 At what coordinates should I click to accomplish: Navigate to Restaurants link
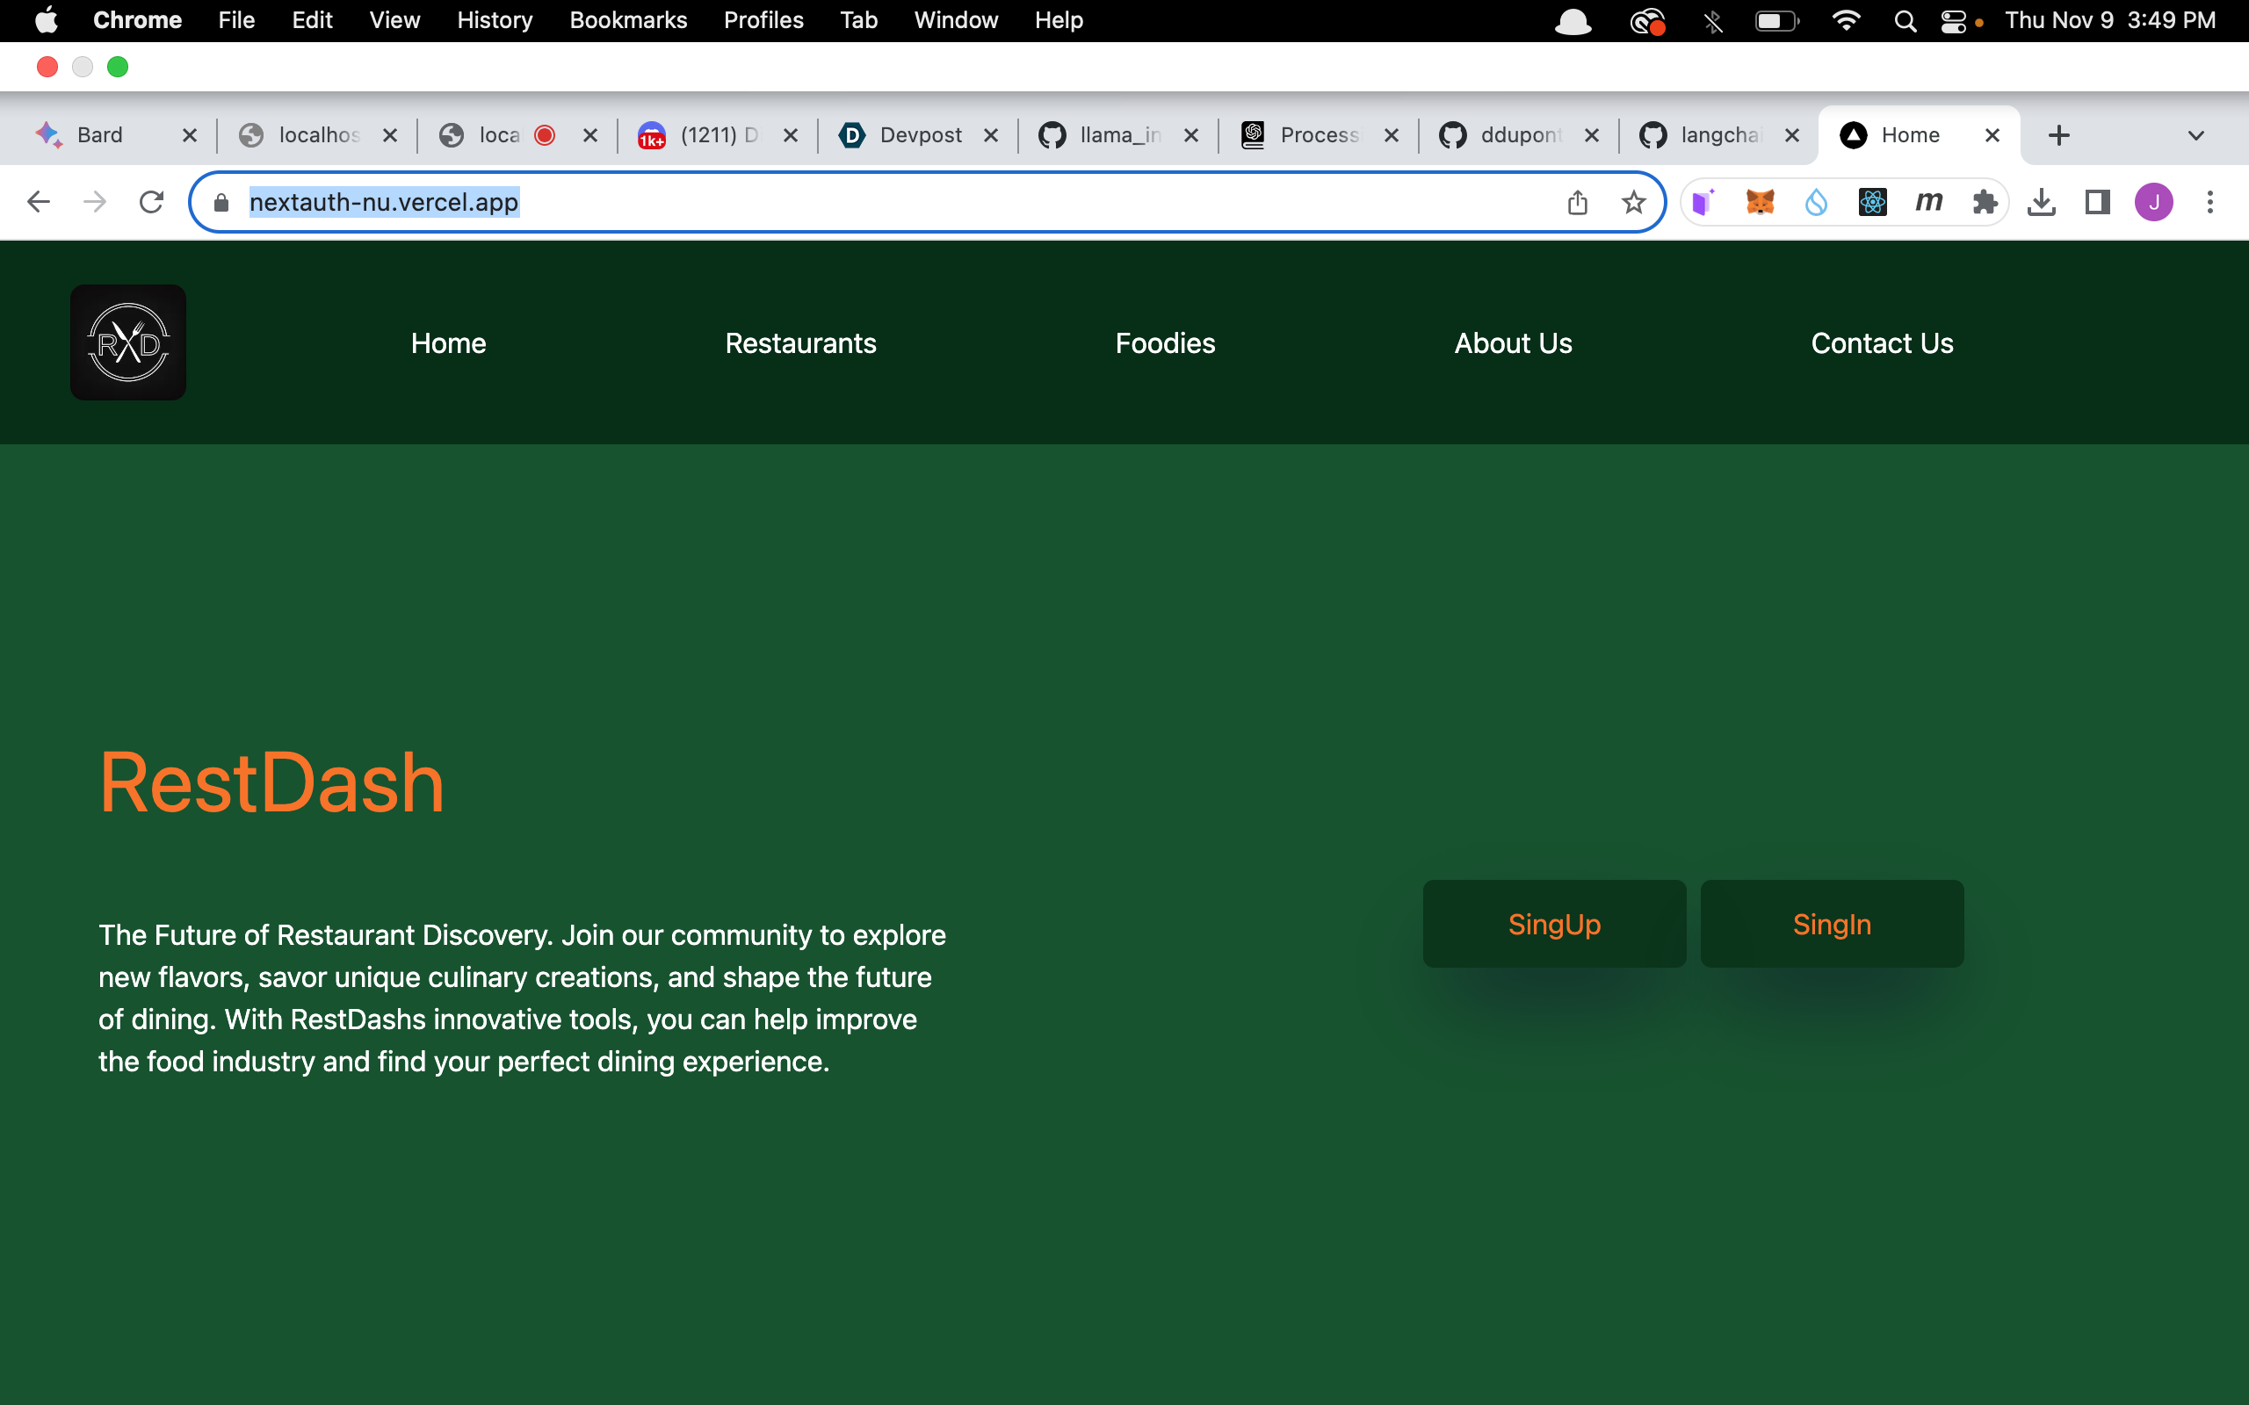(800, 342)
